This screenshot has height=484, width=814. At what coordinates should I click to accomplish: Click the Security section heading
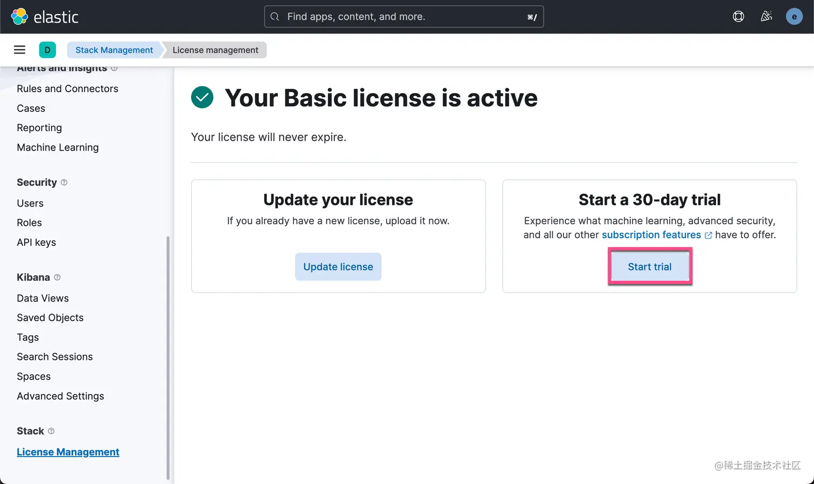tap(37, 182)
